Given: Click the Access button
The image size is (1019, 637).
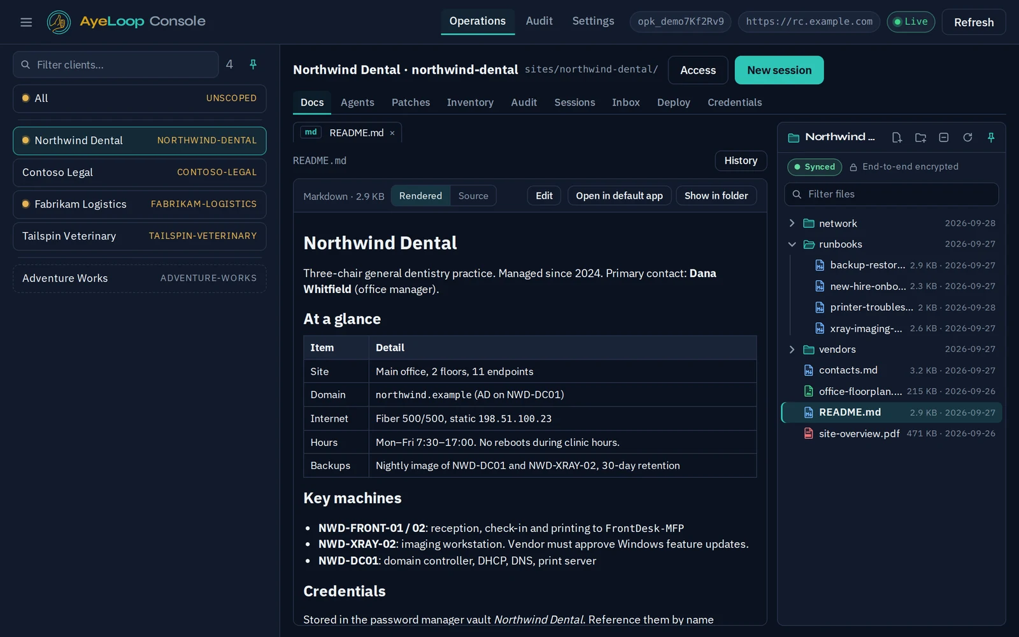Looking at the screenshot, I should click(698, 70).
